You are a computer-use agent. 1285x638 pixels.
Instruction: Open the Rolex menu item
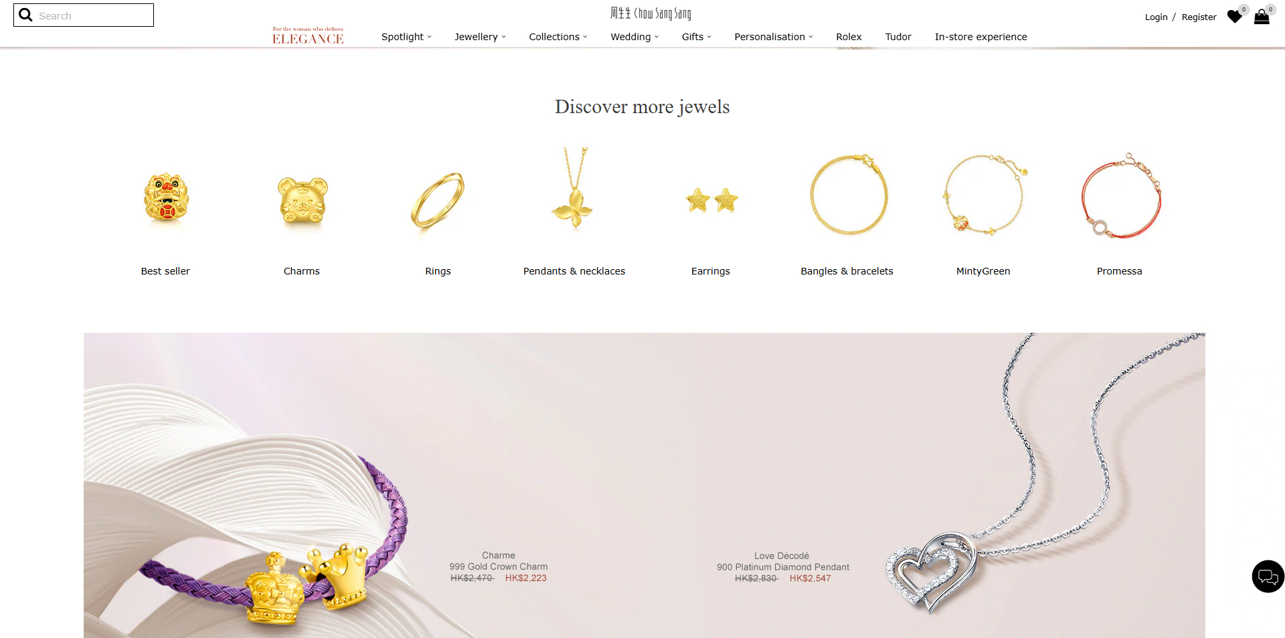coord(849,37)
